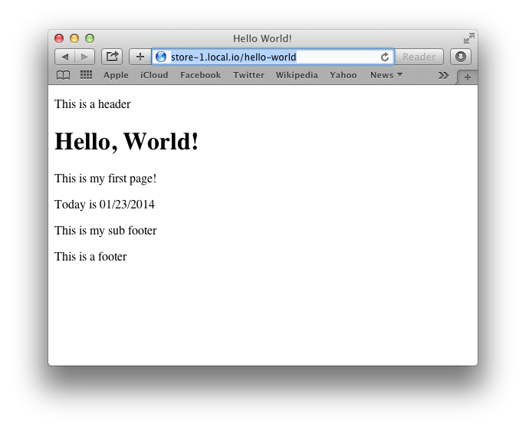Show more bookmarks with the double chevron
This screenshot has height=423, width=529.
(443, 76)
